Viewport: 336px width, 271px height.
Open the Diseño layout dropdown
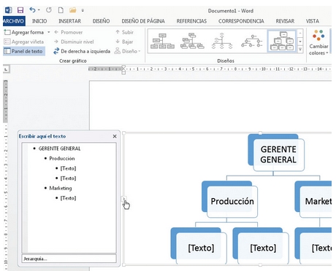click(x=128, y=51)
